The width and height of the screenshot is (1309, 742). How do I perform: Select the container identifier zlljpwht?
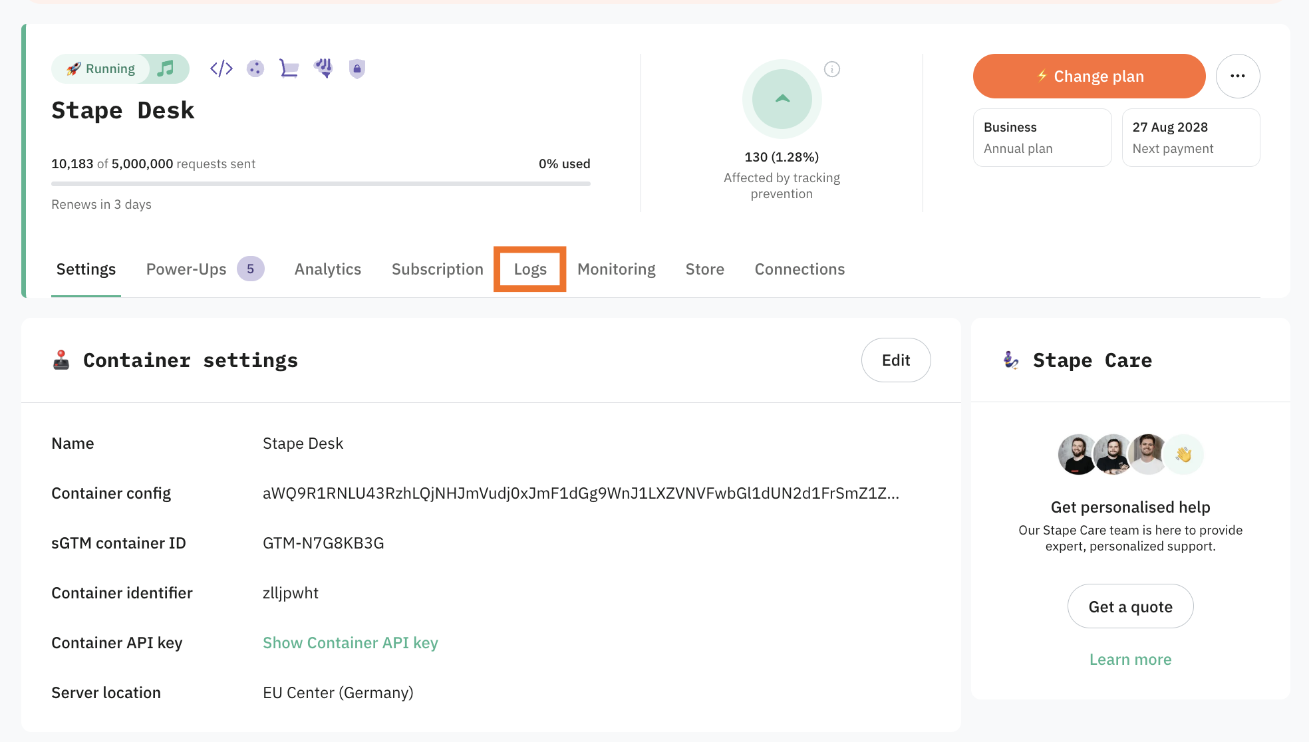(x=291, y=593)
